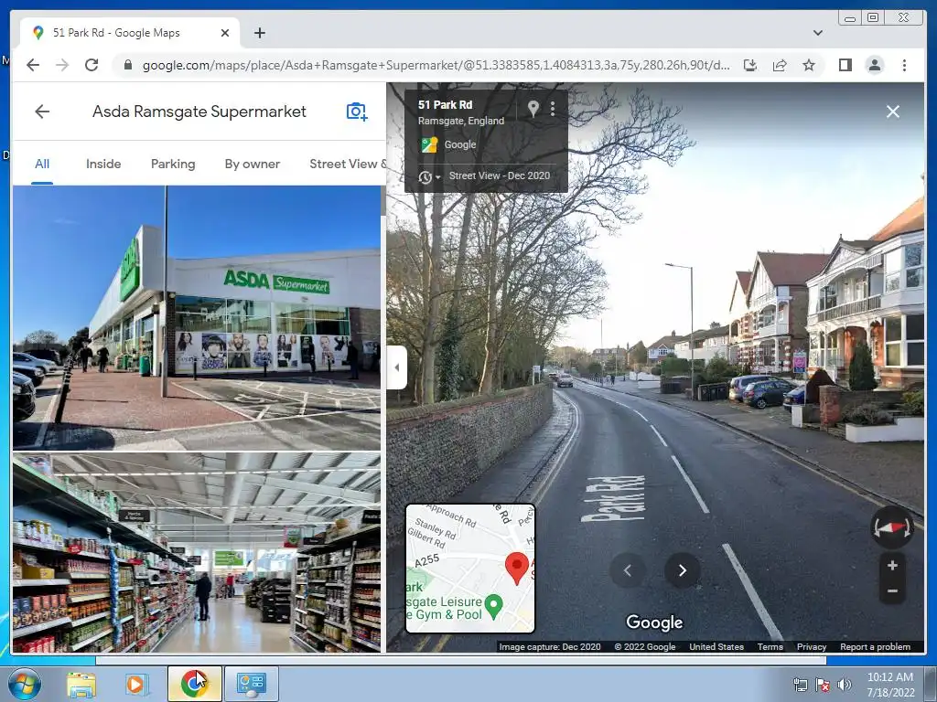Go back in browser history

pos(33,65)
